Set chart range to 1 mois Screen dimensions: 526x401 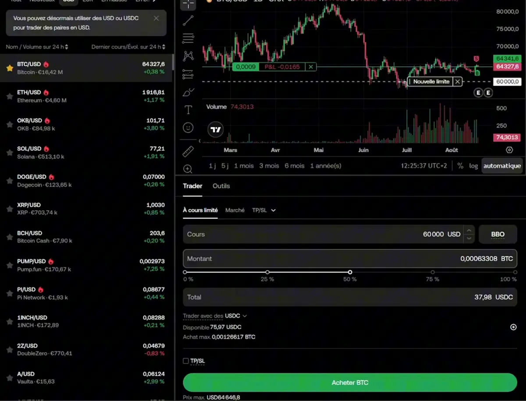[244, 166]
